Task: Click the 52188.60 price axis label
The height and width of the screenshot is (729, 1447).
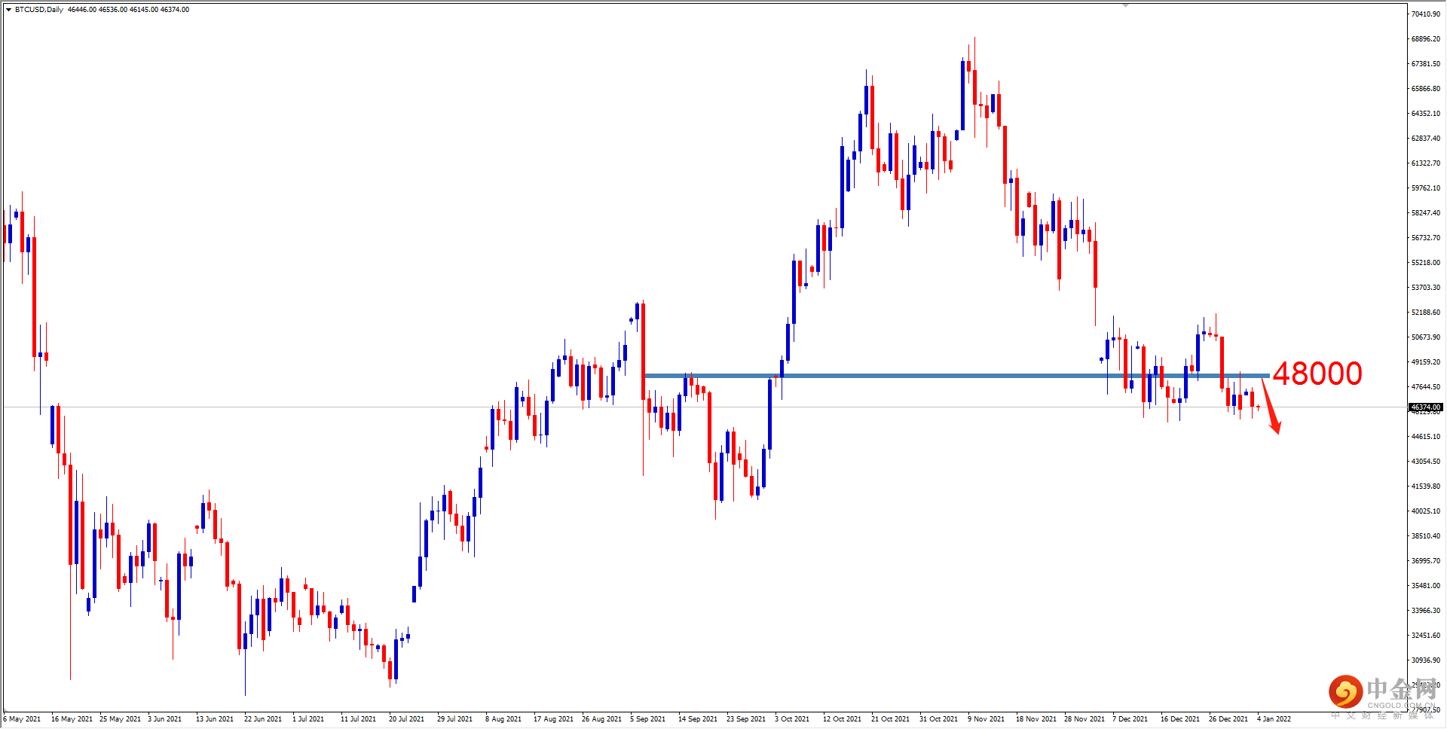Action: point(1426,313)
